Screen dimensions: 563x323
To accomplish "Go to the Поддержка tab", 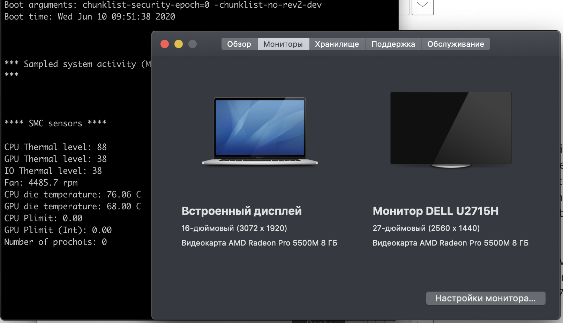I will tap(393, 44).
